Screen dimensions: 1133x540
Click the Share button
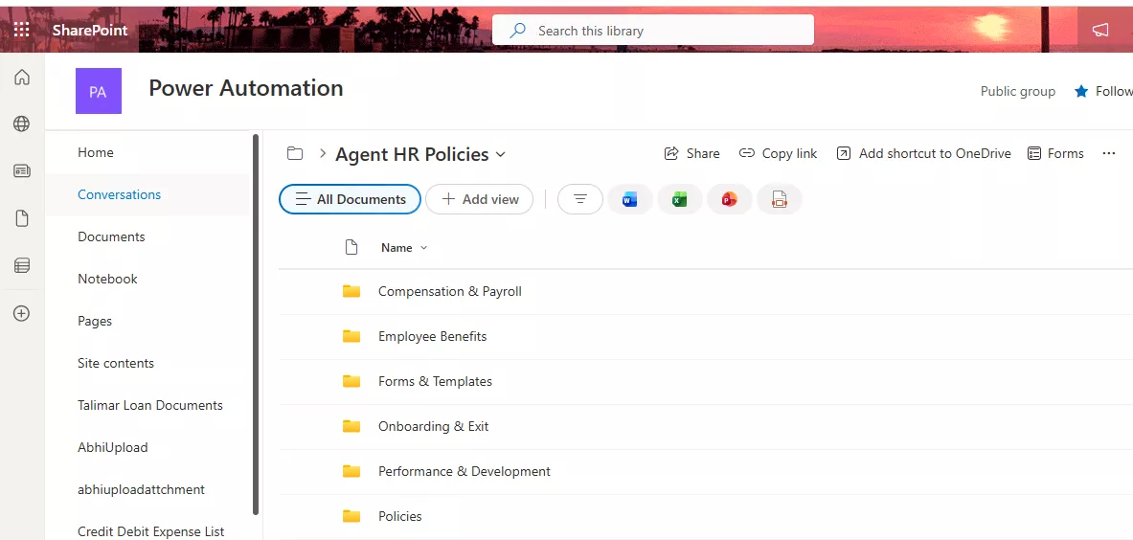click(x=691, y=153)
